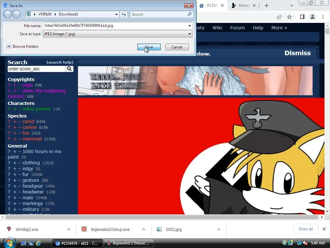Click the Save As Search field

(x=159, y=14)
